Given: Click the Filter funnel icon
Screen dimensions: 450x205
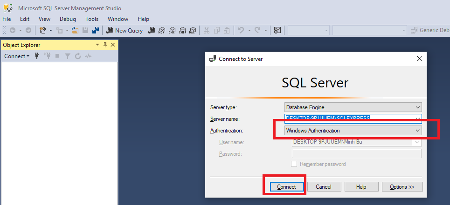Looking at the screenshot, I should [x=68, y=56].
